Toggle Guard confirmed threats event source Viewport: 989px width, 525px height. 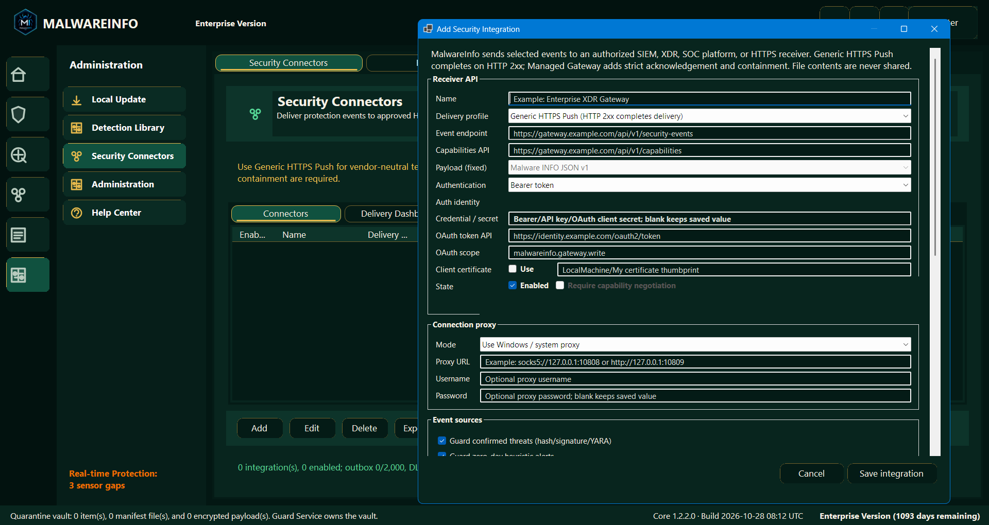coord(442,441)
